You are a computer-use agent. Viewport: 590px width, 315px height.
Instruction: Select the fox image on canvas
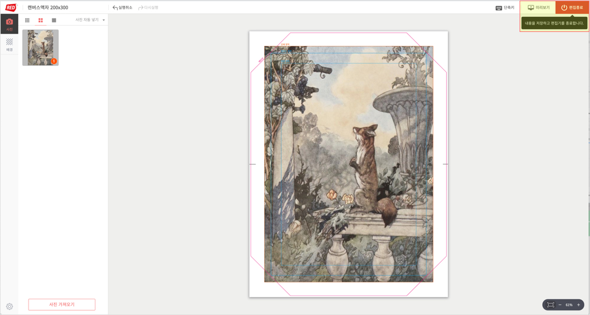click(349, 164)
